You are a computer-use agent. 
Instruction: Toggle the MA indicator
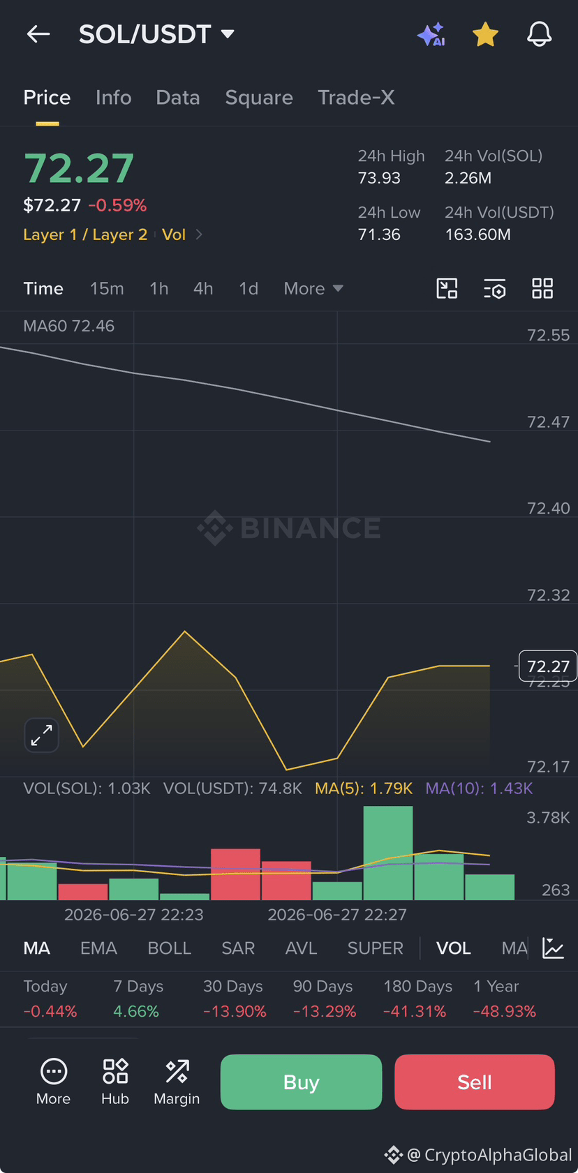coord(37,948)
